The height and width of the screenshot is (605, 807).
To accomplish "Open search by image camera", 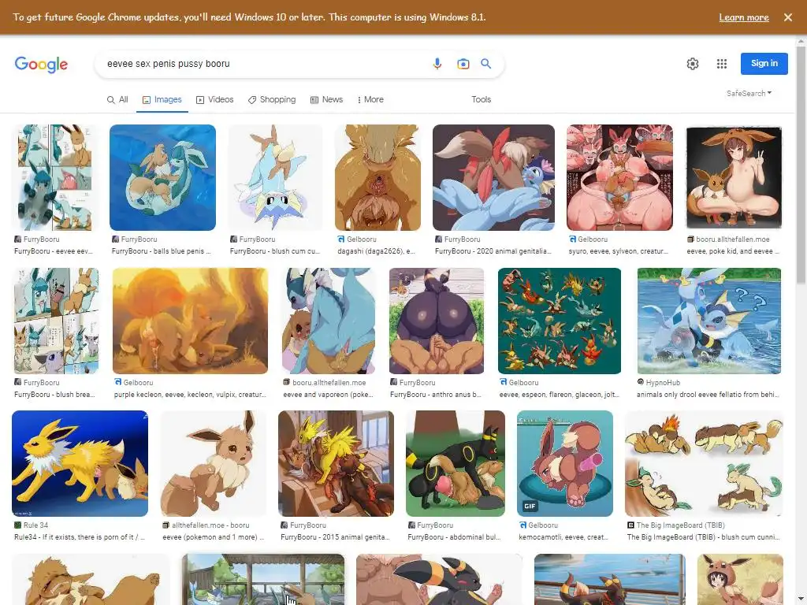I will [463, 64].
